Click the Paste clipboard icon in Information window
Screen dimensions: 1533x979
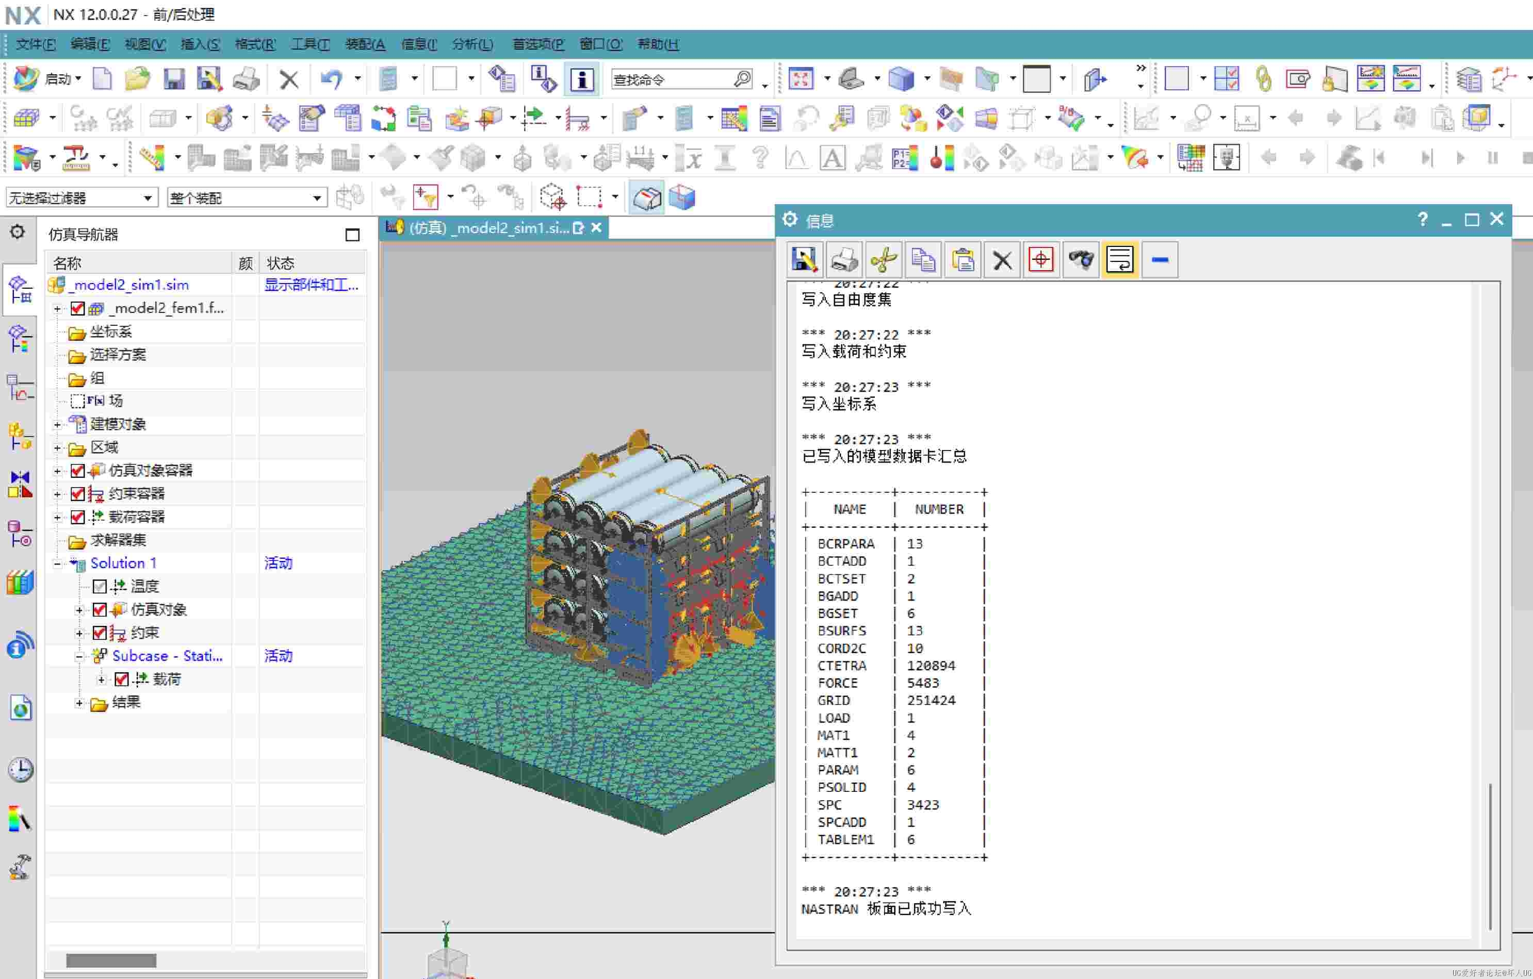tap(963, 259)
